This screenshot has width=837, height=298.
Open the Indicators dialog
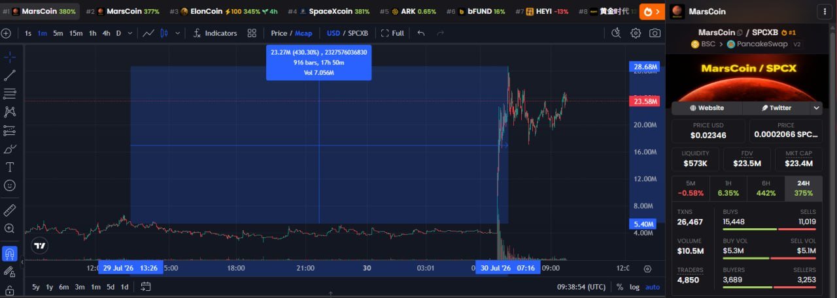point(215,33)
